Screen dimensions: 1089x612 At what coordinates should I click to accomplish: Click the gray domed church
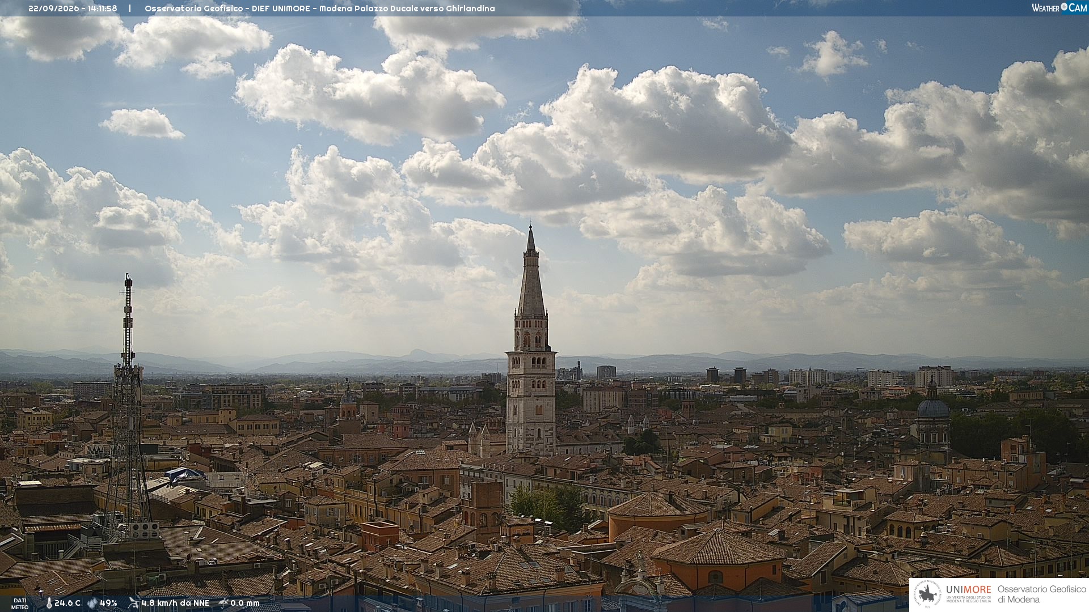(x=933, y=416)
